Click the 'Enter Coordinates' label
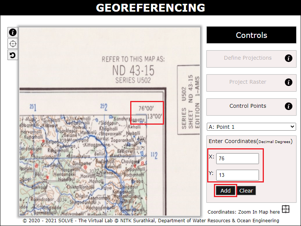301x226 pixels. point(250,141)
